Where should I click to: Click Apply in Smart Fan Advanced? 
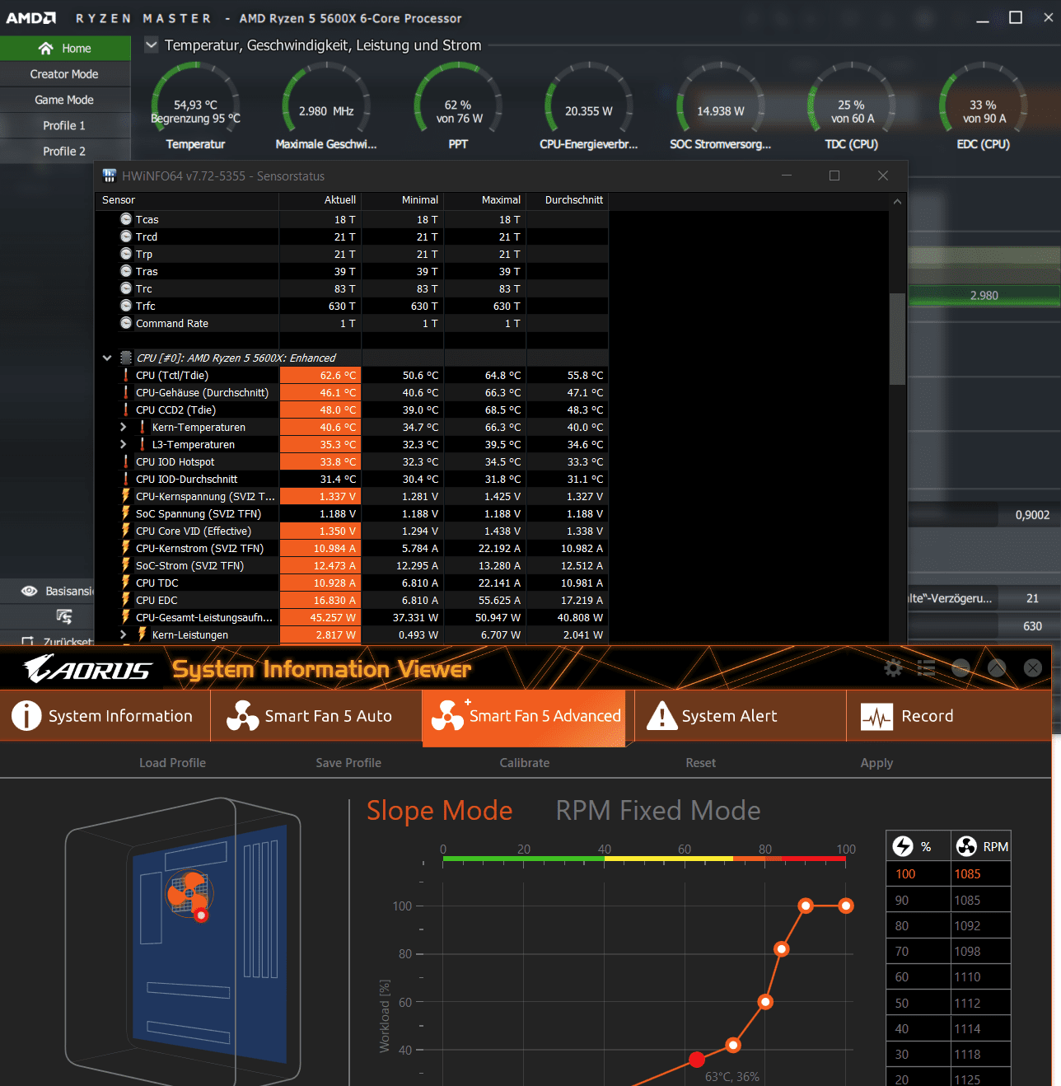pyautogui.click(x=876, y=763)
